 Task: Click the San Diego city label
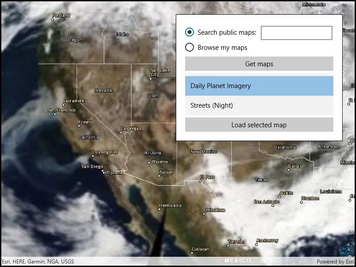click(92, 166)
